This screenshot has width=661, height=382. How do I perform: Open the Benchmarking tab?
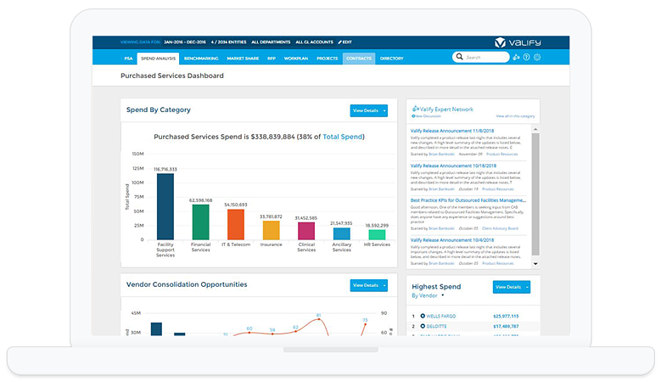tap(201, 59)
